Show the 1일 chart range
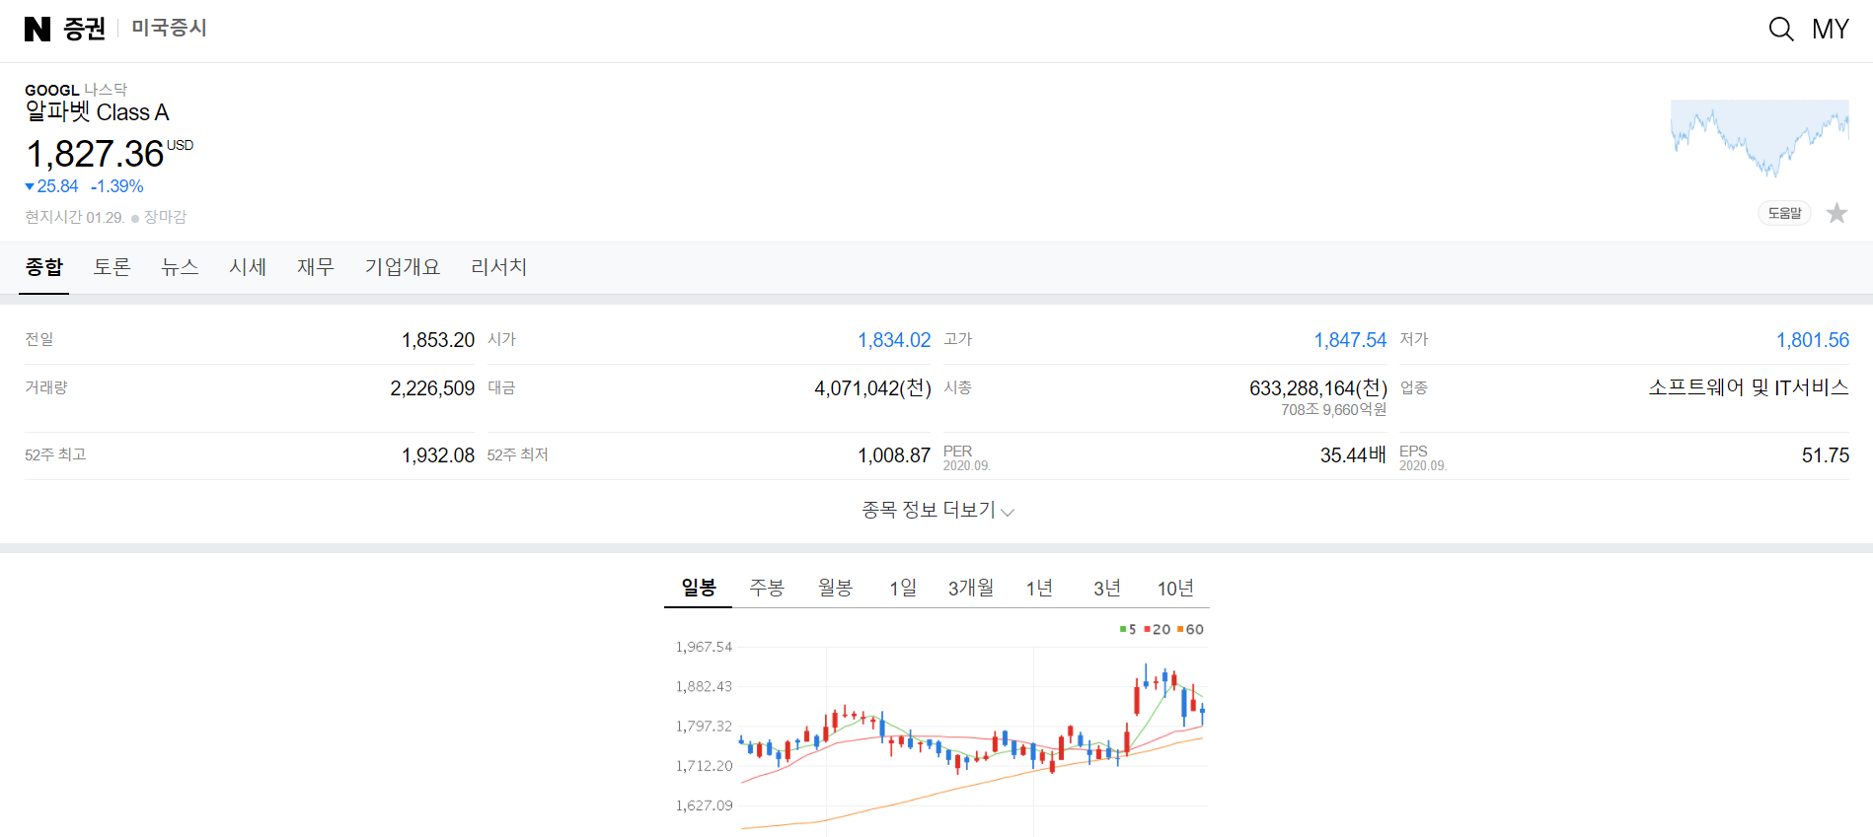Image resolution: width=1873 pixels, height=837 pixels. [903, 589]
